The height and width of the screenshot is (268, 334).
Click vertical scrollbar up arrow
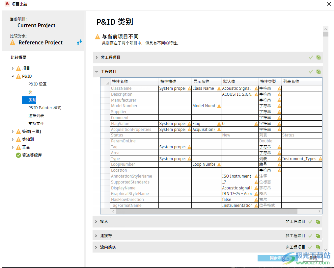[325, 29]
